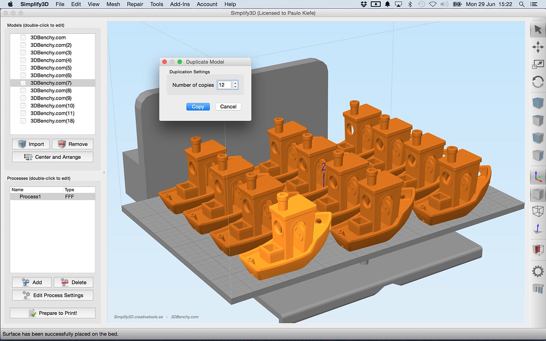Open the Account menu

coord(207,4)
